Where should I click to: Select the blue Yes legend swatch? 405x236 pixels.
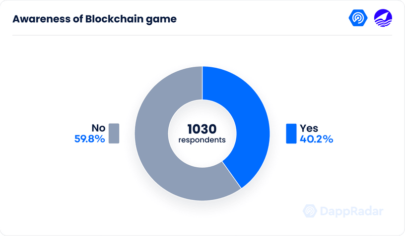(x=291, y=134)
